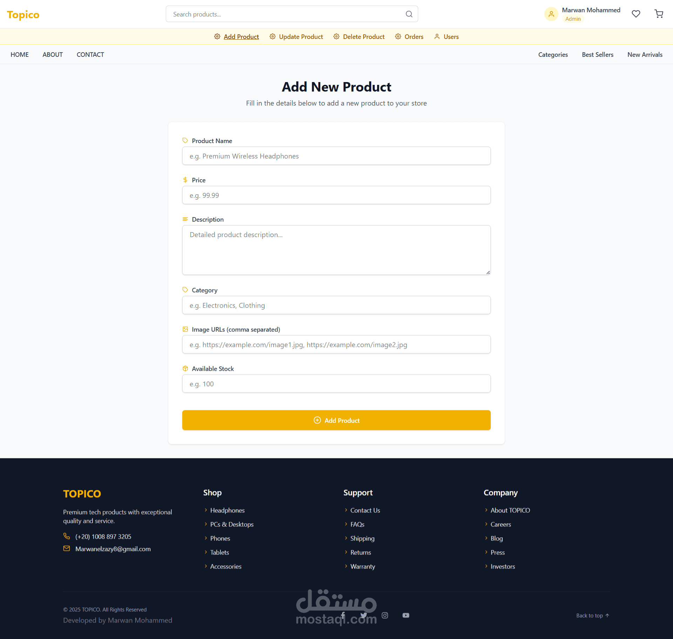Go to CONTACT in navigation

tap(90, 54)
